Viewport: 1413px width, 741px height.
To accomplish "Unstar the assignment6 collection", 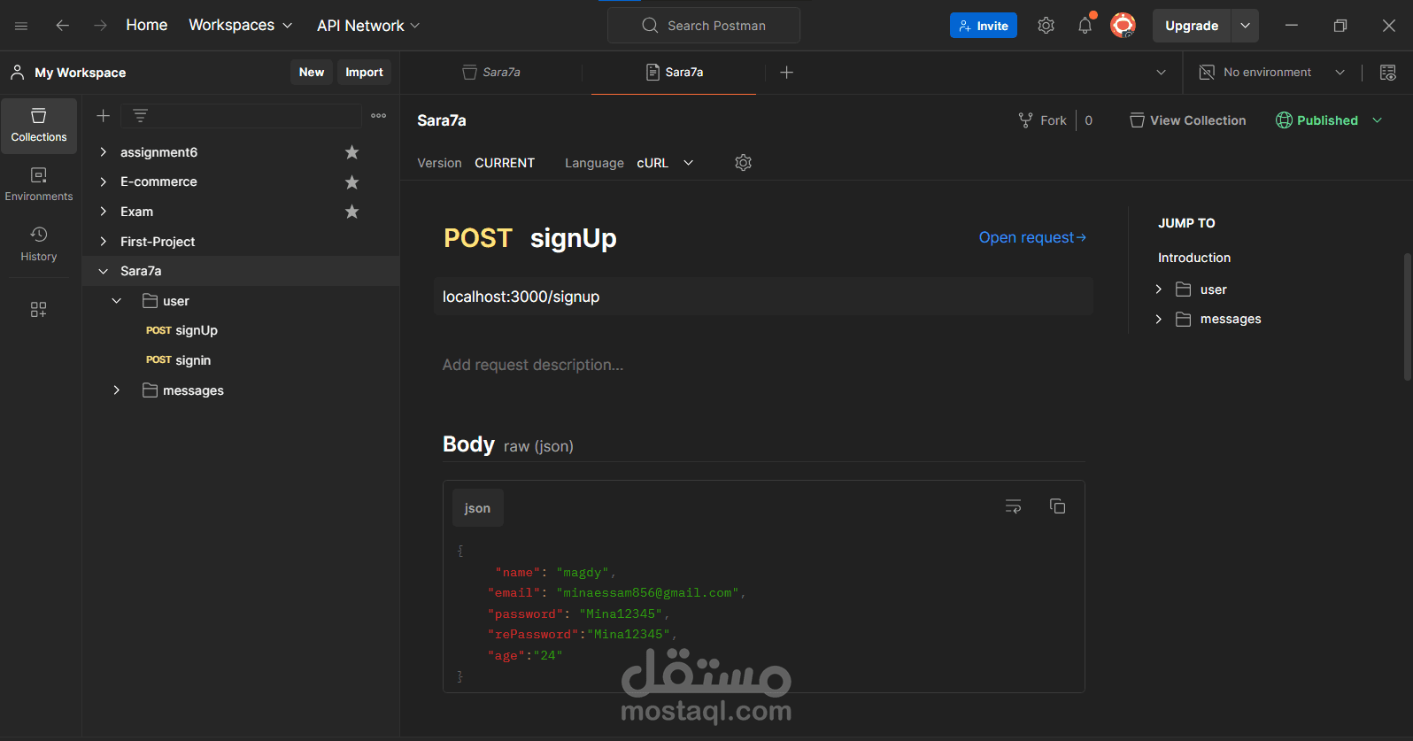I will [x=351, y=152].
